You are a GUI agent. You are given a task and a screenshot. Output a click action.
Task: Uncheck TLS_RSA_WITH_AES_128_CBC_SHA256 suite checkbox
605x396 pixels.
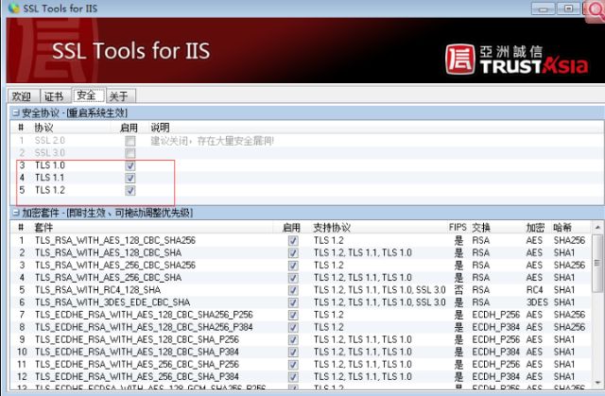(293, 241)
